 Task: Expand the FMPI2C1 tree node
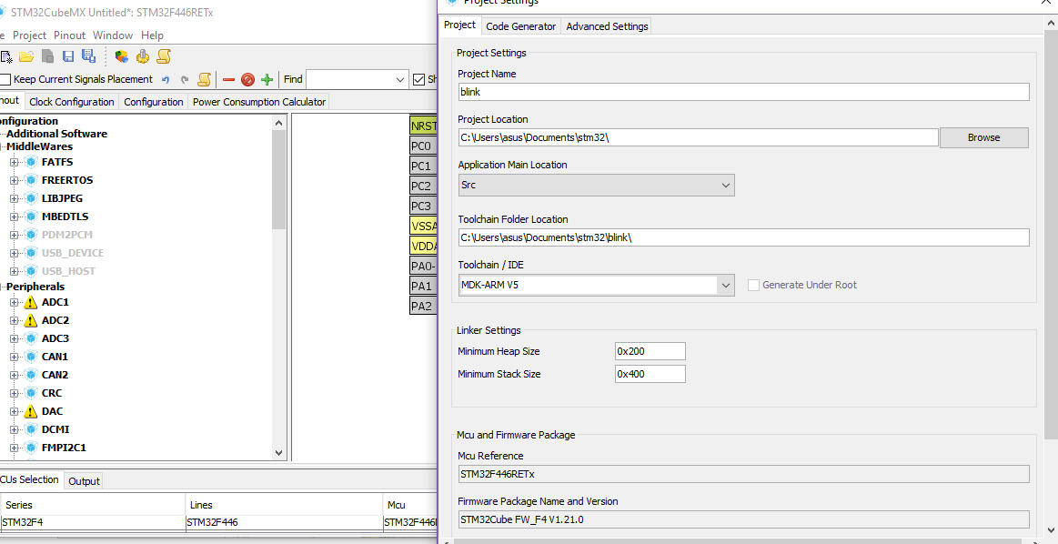[15, 448]
